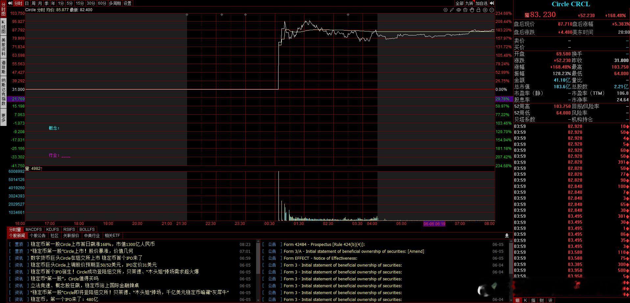Select 指 tab at bottom right
The image size is (630, 303).
pyautogui.click(x=533, y=300)
